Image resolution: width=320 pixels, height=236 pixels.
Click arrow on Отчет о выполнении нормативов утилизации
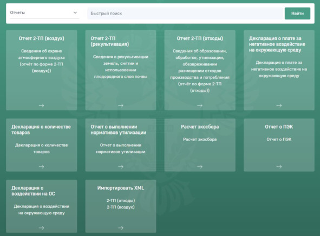pyautogui.click(x=121, y=166)
